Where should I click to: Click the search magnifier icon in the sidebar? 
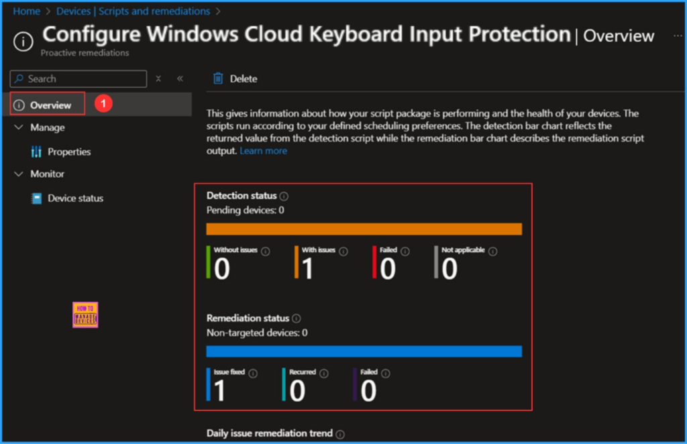coord(19,78)
